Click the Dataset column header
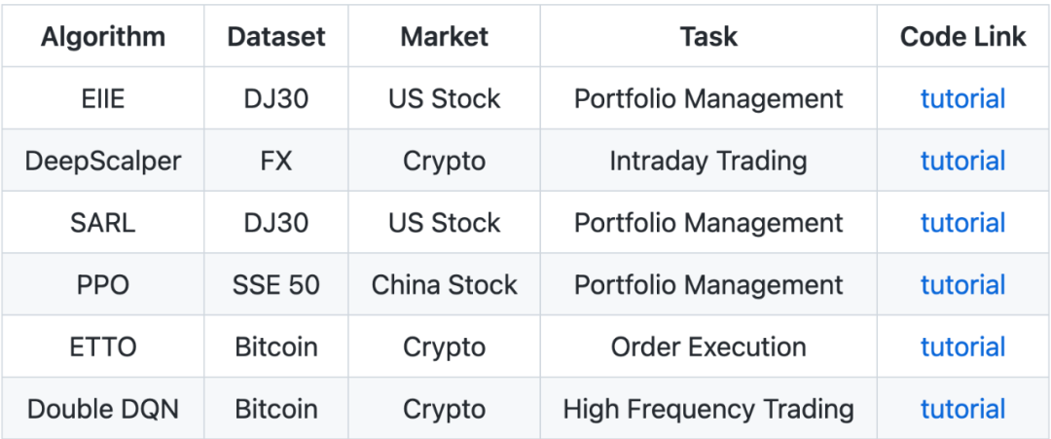The height and width of the screenshot is (439, 1051). (276, 37)
